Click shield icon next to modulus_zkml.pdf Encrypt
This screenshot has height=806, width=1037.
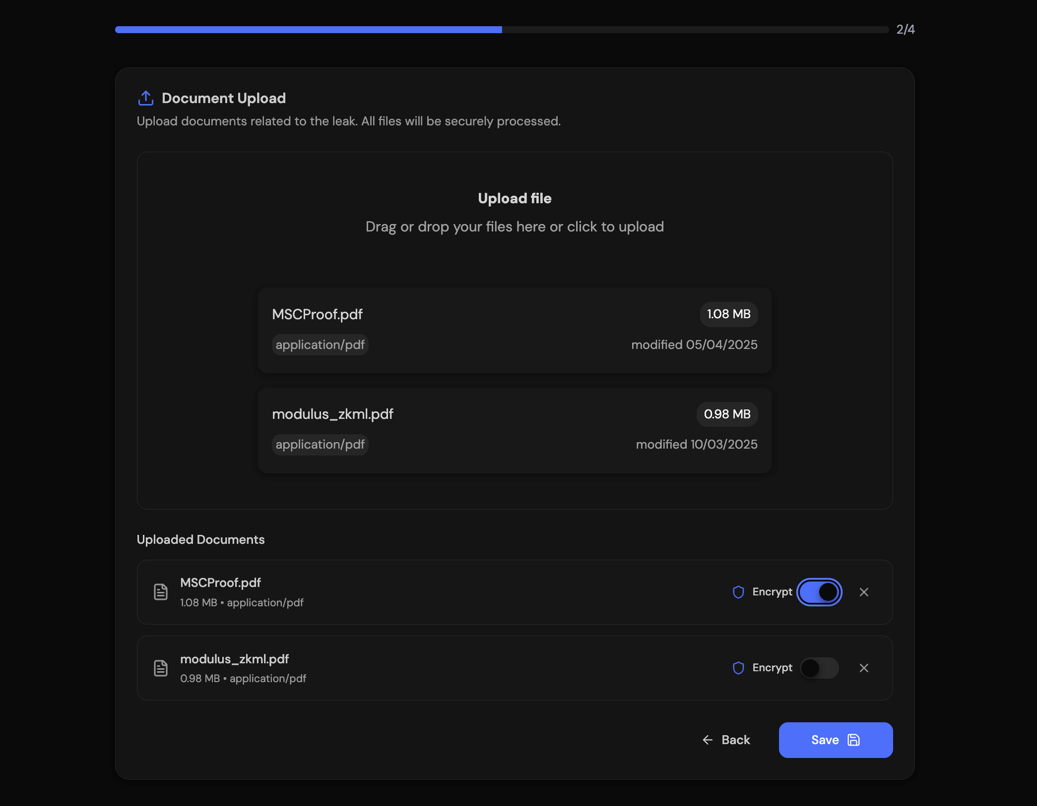click(738, 668)
